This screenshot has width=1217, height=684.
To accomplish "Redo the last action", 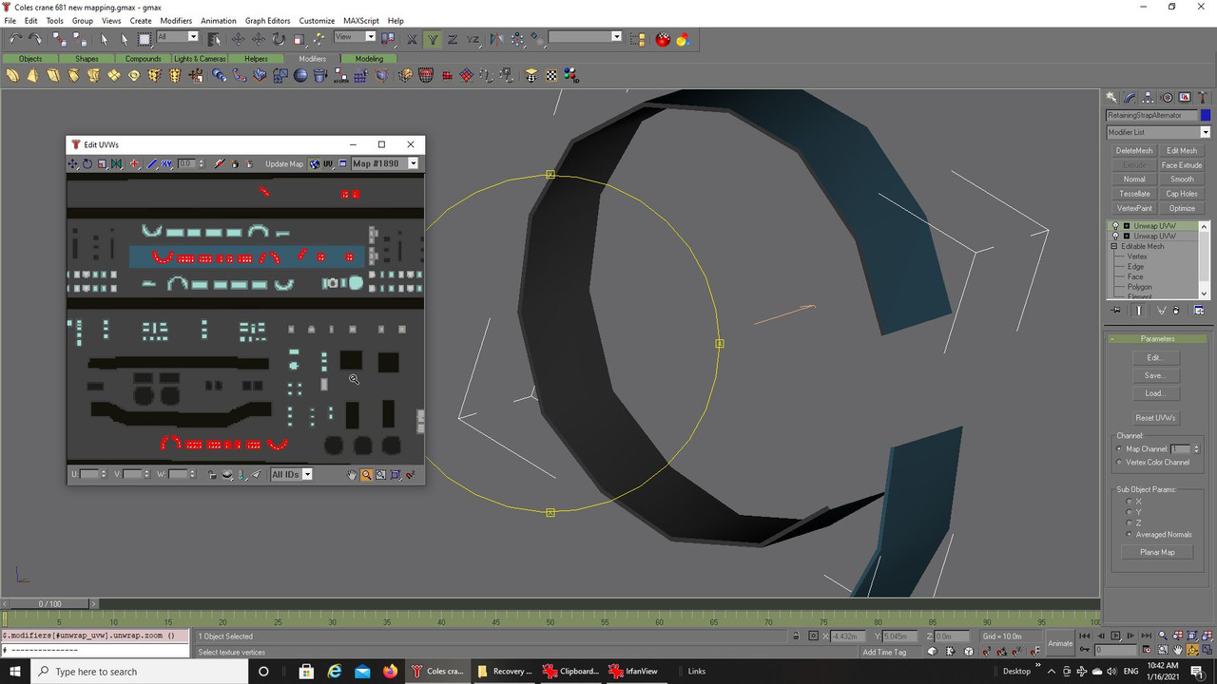I will pyautogui.click(x=35, y=38).
